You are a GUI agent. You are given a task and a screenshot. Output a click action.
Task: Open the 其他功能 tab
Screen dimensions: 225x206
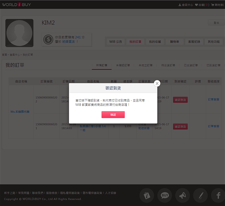(214, 42)
